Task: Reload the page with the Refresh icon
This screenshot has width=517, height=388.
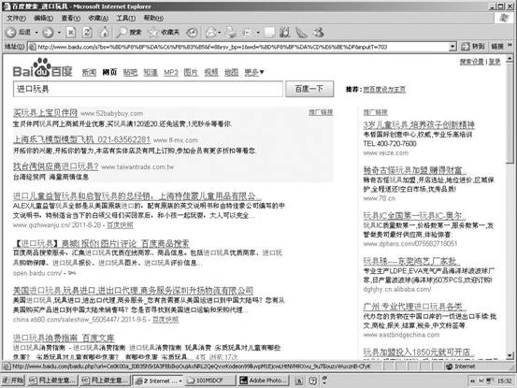Action: [x=87, y=33]
